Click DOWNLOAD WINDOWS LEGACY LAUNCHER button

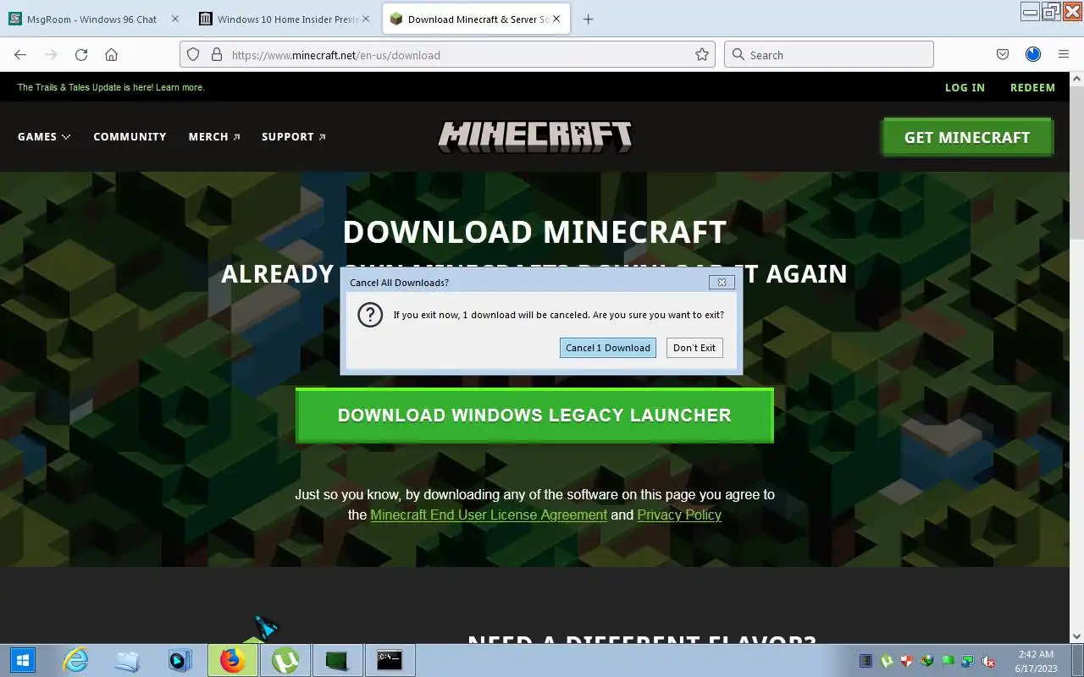[534, 416]
